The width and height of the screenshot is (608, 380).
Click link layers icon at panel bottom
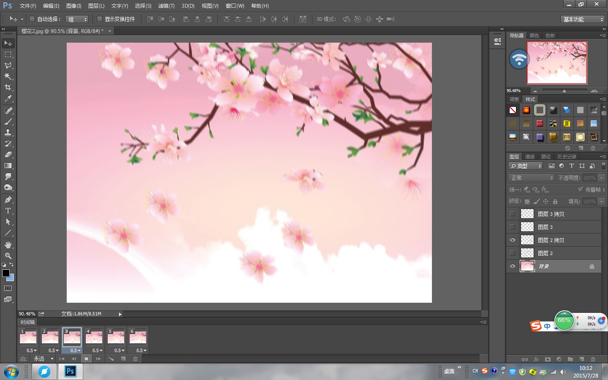[525, 359]
